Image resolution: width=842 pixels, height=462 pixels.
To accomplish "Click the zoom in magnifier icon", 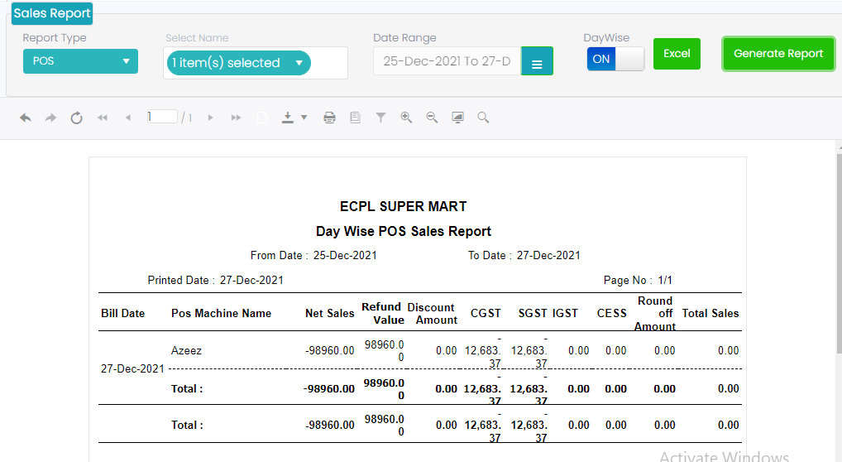I will click(406, 118).
